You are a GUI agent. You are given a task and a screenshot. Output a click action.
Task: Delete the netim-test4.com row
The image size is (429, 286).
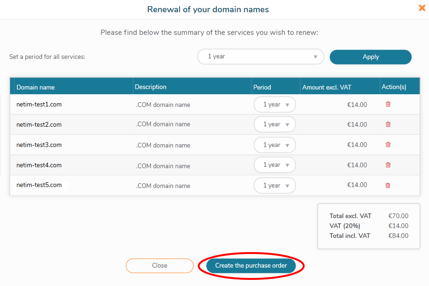click(x=388, y=165)
